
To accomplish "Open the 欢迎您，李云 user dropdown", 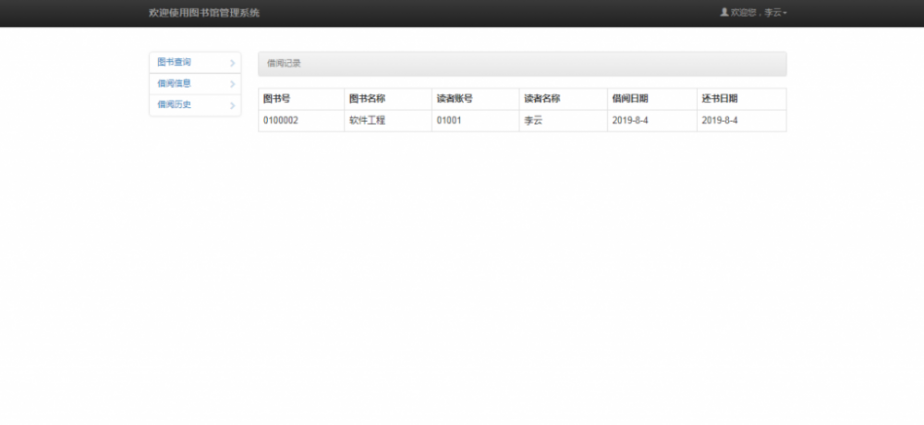I will [754, 12].
